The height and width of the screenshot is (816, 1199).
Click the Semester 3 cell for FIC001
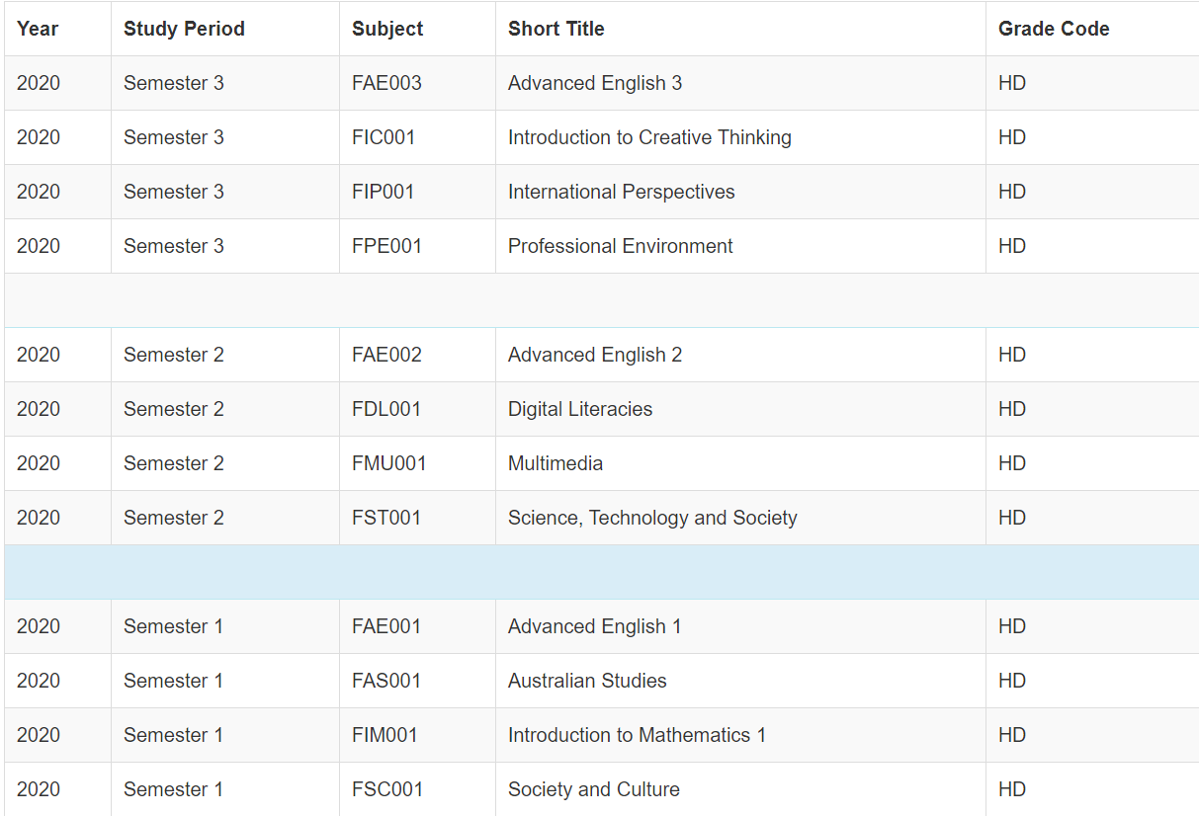point(174,137)
